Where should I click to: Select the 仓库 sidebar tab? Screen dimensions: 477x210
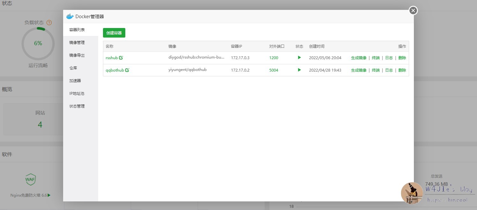click(73, 68)
